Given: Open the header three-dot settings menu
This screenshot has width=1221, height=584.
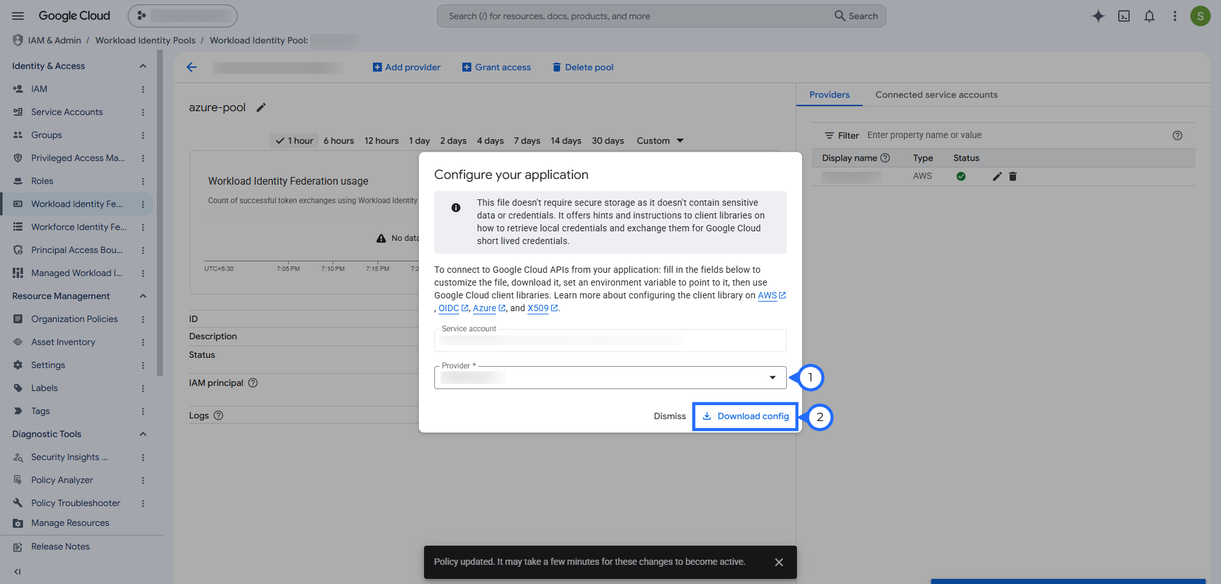Looking at the screenshot, I should tap(1175, 16).
